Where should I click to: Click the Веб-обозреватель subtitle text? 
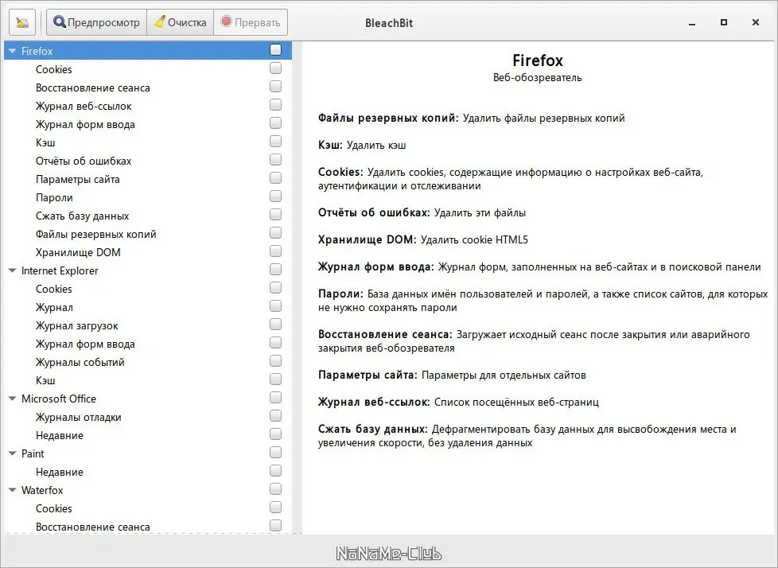(537, 78)
